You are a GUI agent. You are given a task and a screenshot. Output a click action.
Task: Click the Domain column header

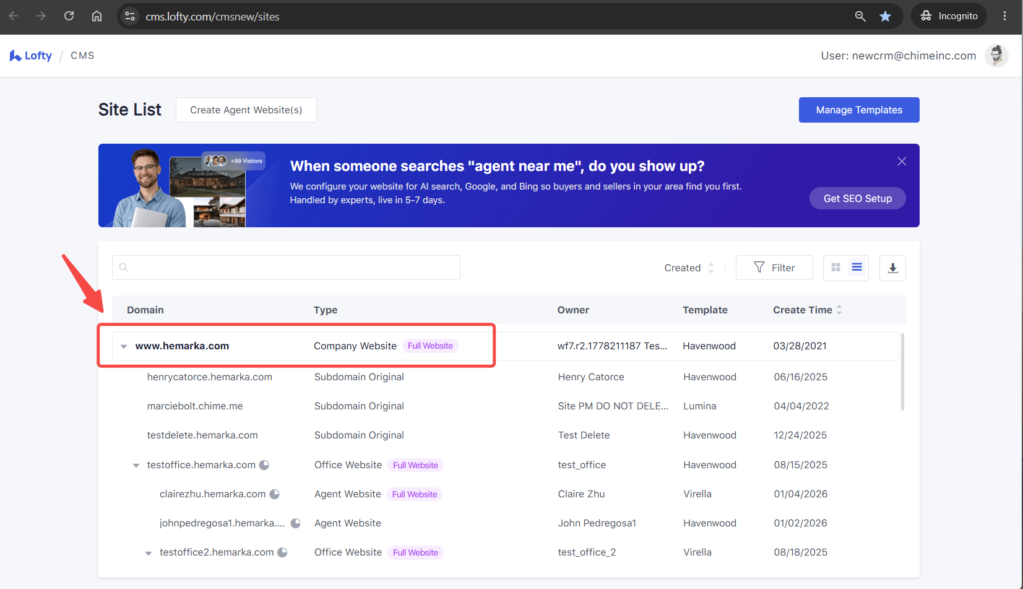[x=145, y=310]
